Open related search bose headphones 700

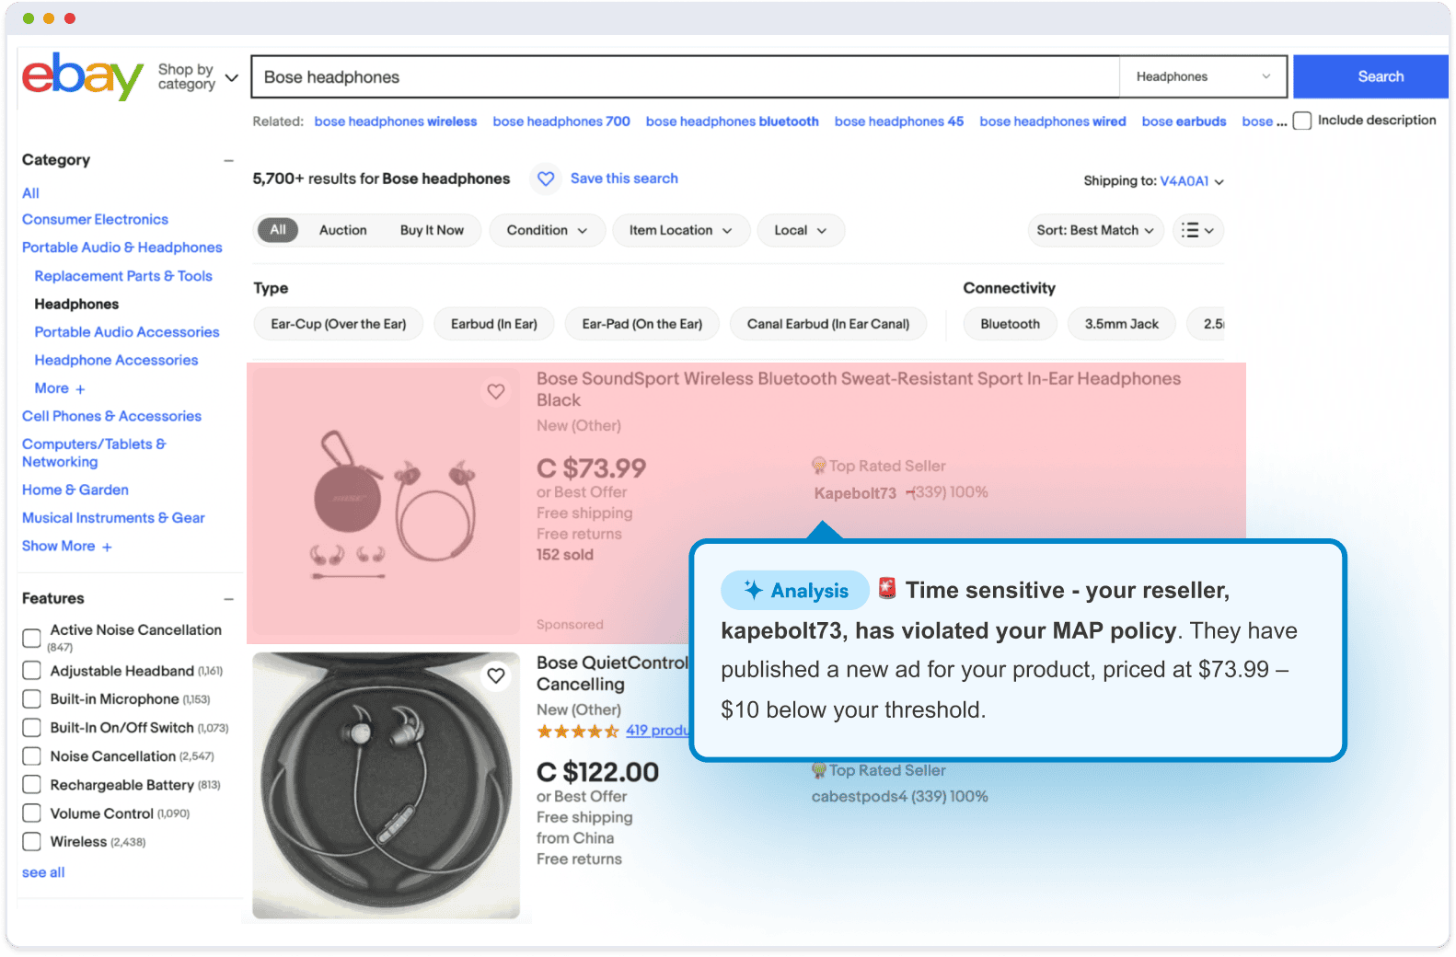coord(561,121)
